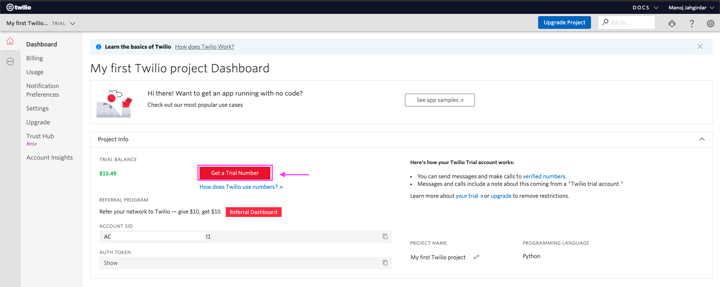Click the Twilio logo
720x287 pixels.
point(19,7)
